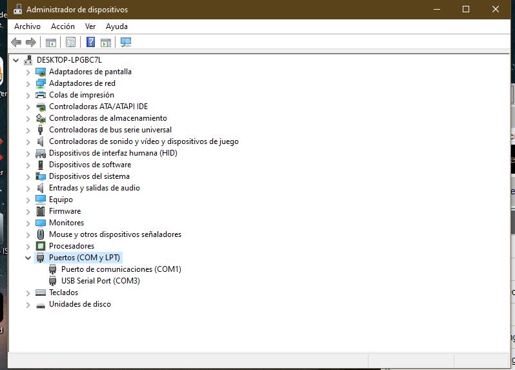This screenshot has width=515, height=370.
Task: Select the Equipo category label
Action: (61, 200)
